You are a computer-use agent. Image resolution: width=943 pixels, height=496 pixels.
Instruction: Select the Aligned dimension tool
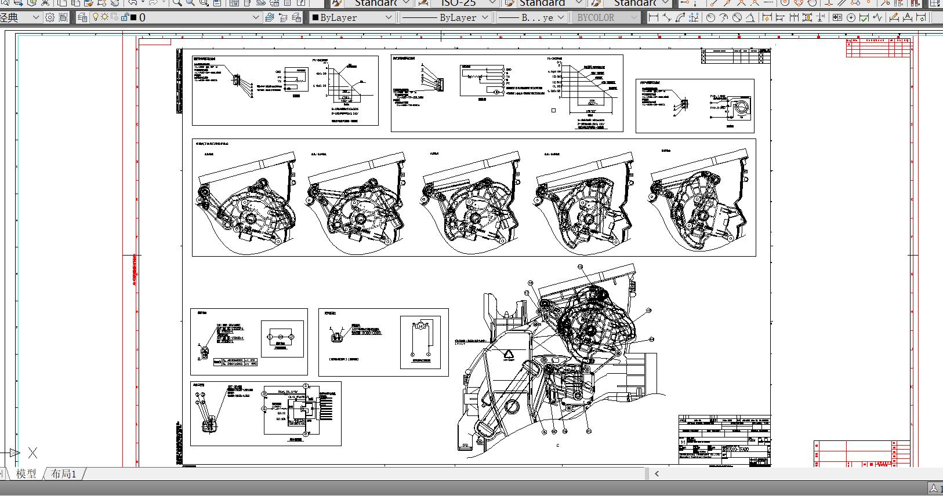pos(667,17)
